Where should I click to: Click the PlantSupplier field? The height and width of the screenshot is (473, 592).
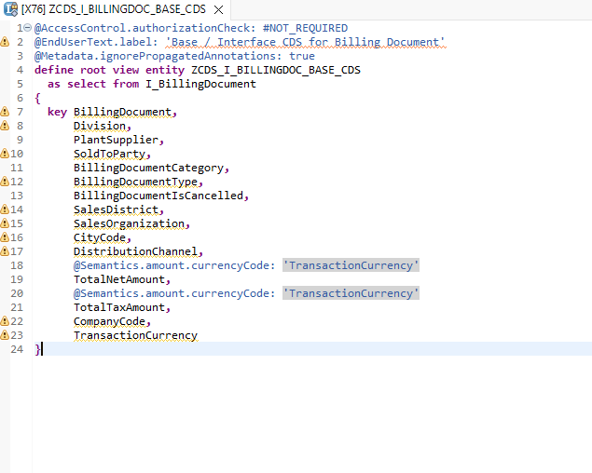116,140
